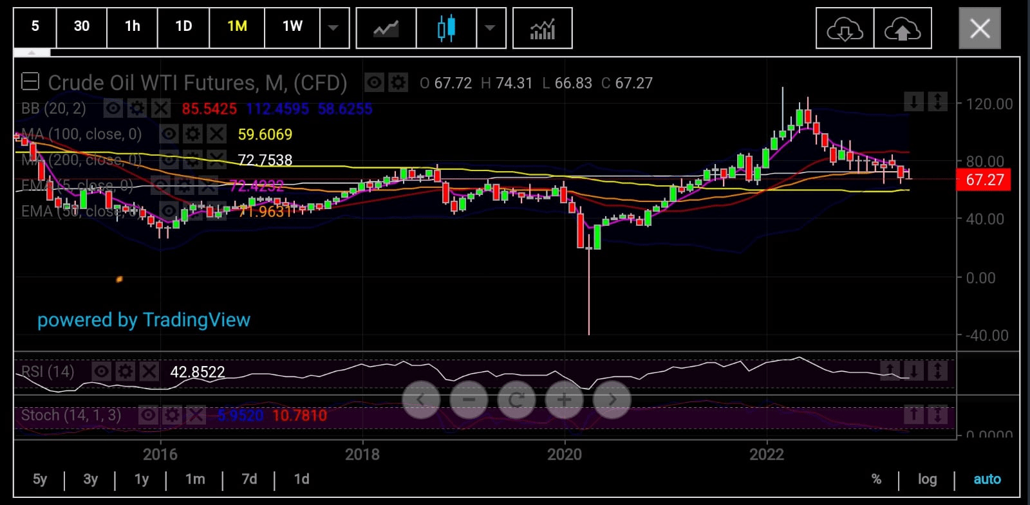Move main price pane down
Screen dimensions: 1030x505
coord(913,101)
